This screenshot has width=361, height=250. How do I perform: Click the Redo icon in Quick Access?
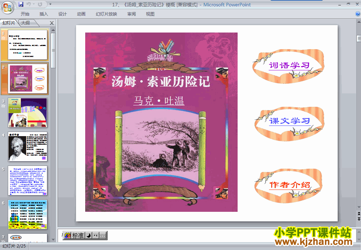tap(40, 4)
